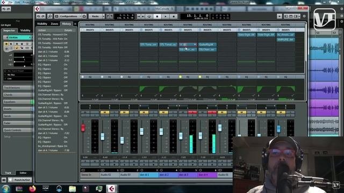Open the dropdown arrow left of layout icons

click(279, 17)
